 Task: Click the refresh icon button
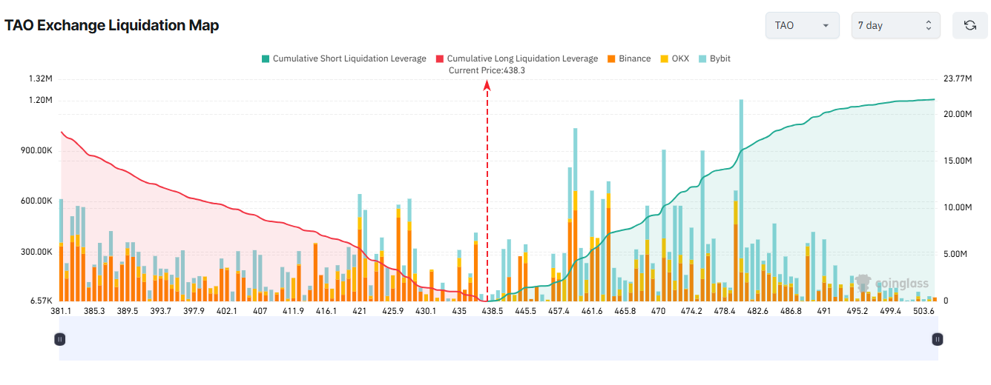point(969,25)
